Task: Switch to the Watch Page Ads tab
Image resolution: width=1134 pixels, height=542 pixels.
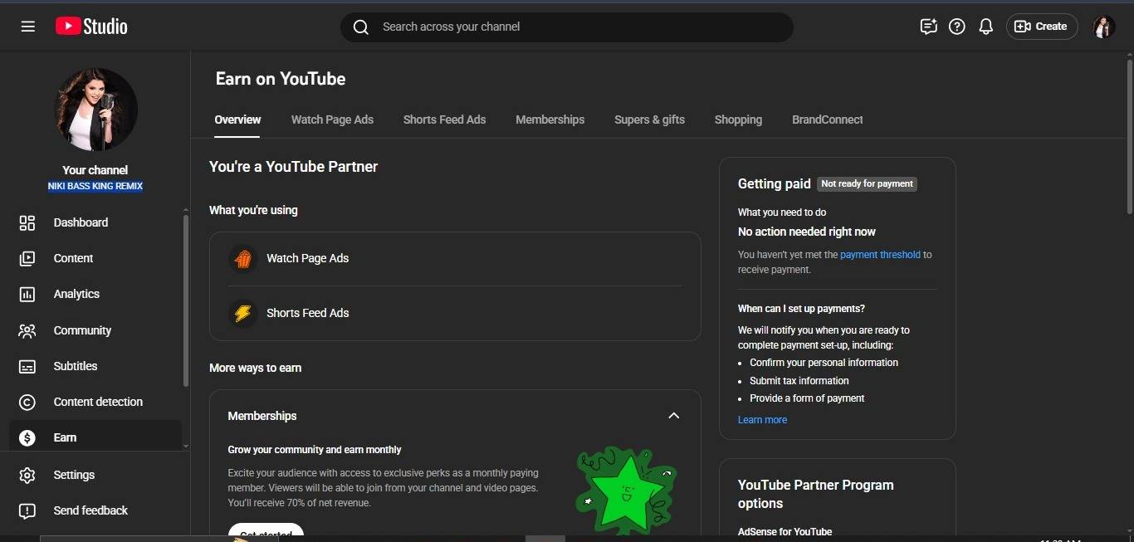Action: 332,120
